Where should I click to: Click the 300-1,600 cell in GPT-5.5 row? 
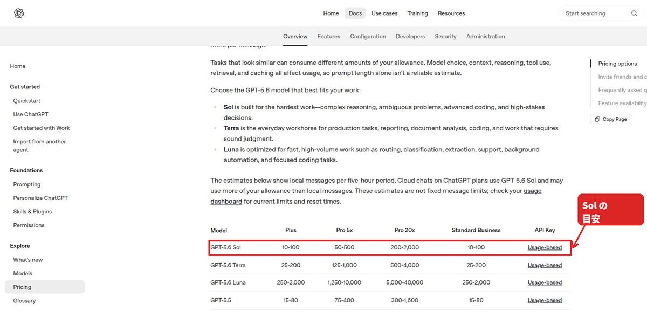(x=404, y=300)
